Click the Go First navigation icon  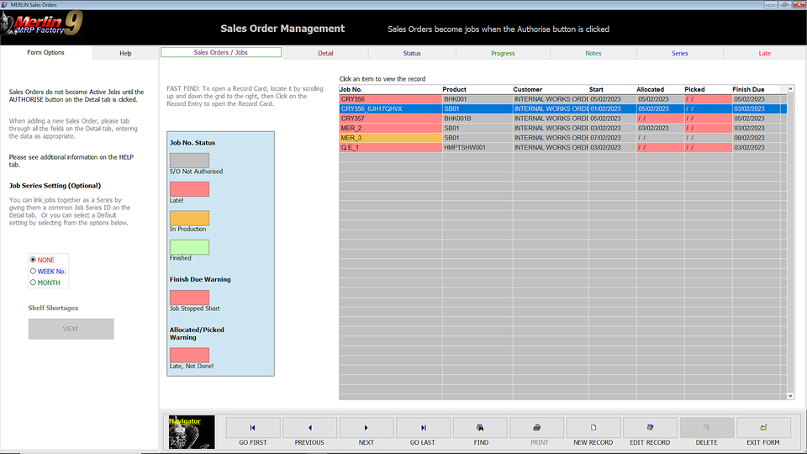(x=253, y=427)
